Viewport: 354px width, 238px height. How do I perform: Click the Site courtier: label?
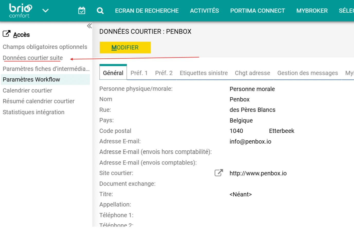pos(116,173)
